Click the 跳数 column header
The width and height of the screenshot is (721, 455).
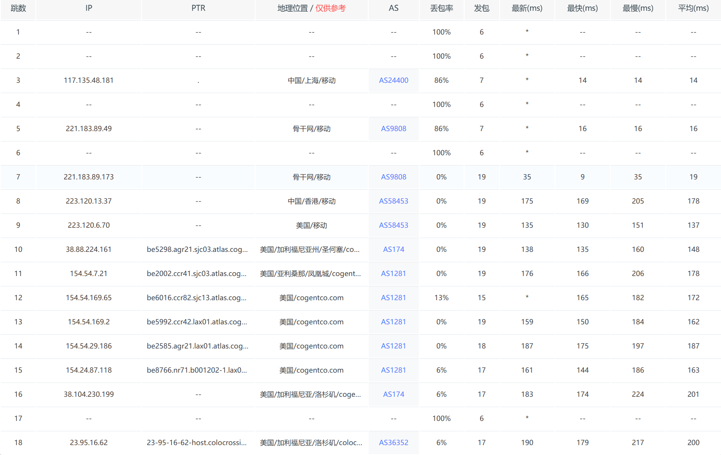tap(18, 8)
